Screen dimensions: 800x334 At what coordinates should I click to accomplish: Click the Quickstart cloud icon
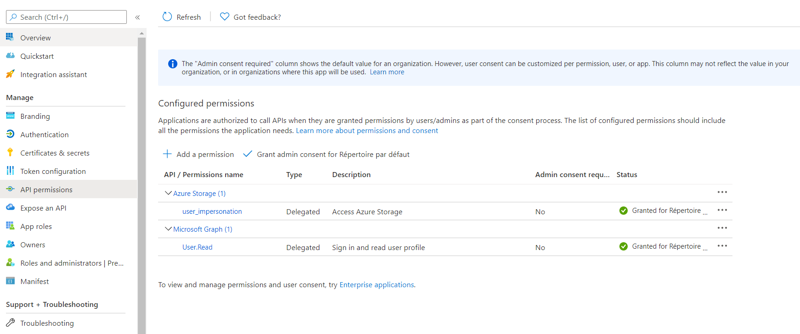pyautogui.click(x=10, y=56)
